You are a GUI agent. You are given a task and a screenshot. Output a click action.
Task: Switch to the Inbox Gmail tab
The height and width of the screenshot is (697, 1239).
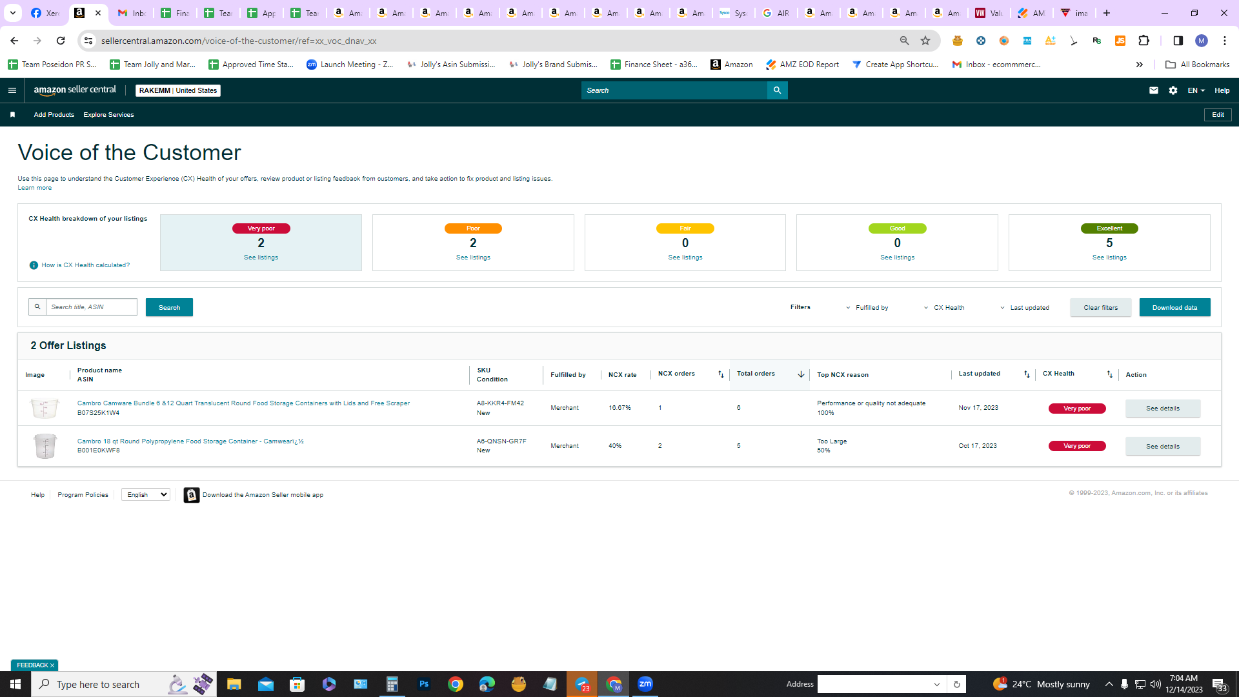(x=132, y=13)
